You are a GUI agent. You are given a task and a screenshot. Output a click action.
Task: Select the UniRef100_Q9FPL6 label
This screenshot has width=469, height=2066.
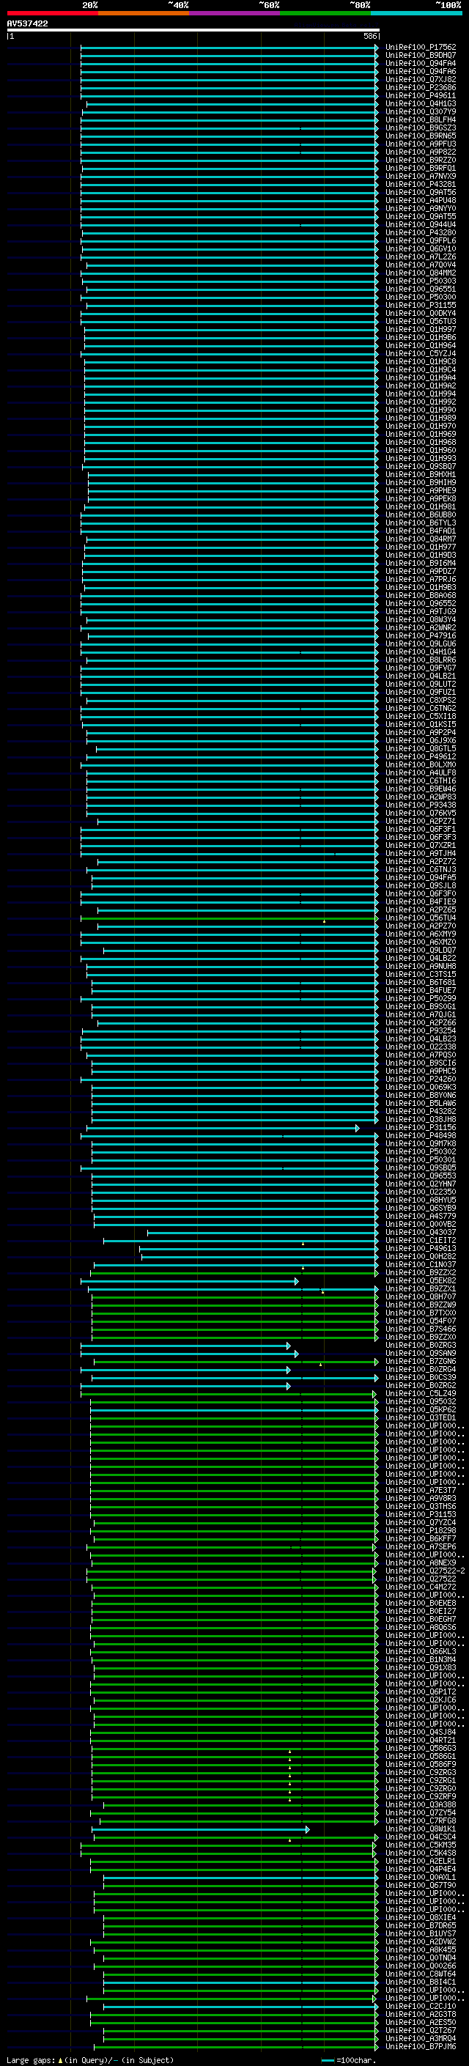(x=420, y=240)
